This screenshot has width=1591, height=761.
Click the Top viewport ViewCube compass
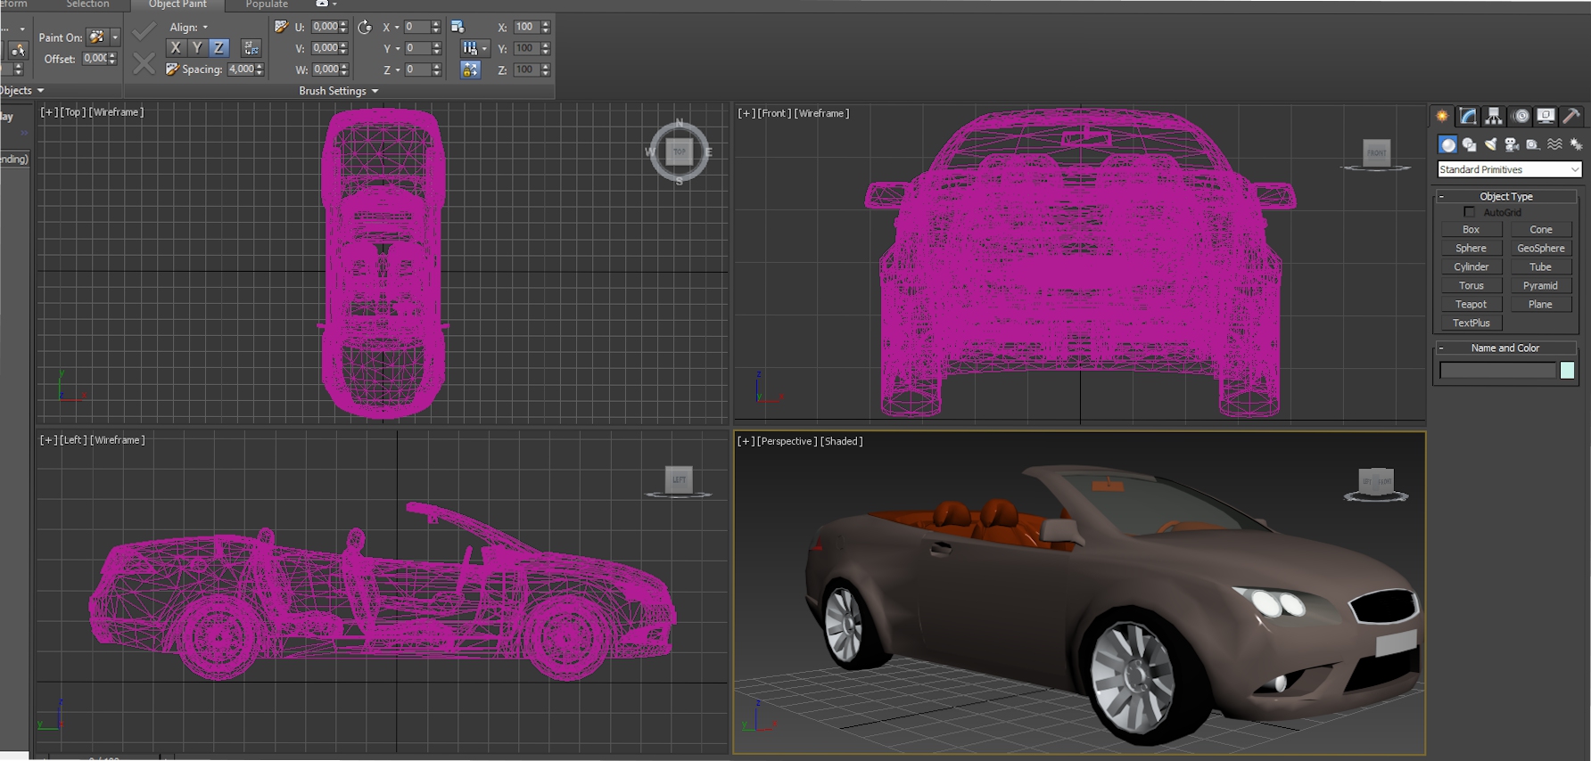[680, 151]
